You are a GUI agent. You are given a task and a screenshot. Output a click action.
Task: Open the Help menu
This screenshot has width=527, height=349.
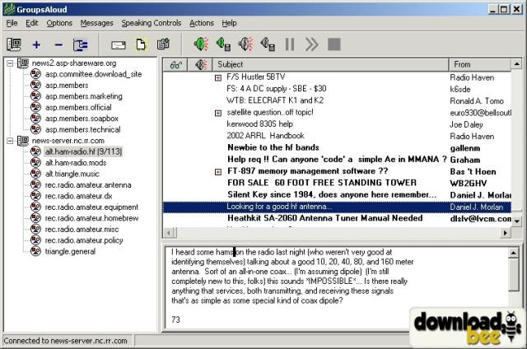(x=229, y=23)
